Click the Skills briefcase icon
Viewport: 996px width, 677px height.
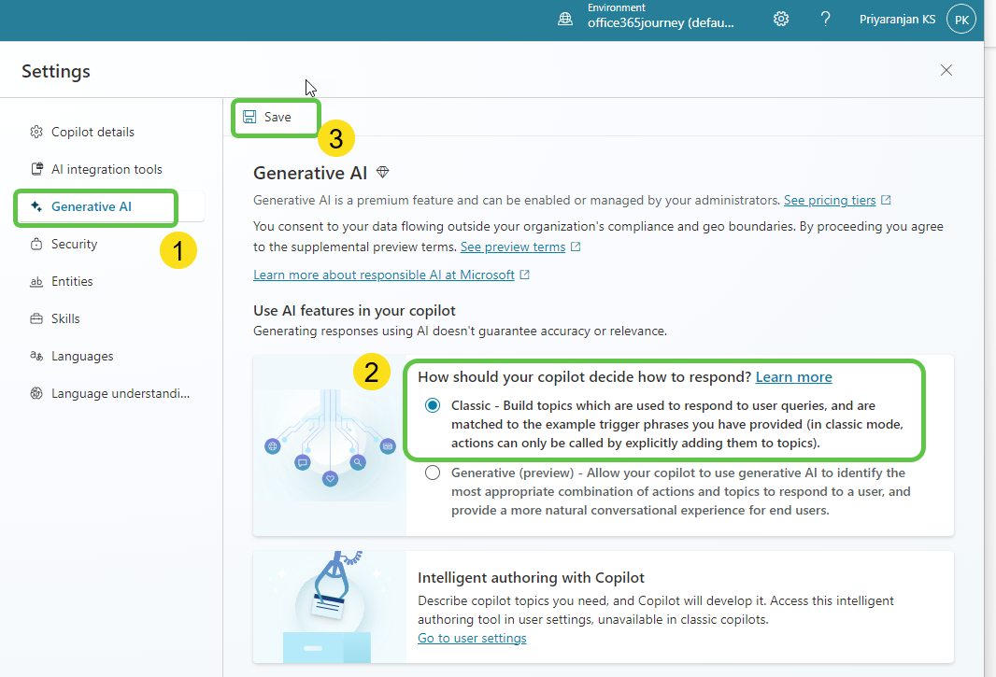36,318
